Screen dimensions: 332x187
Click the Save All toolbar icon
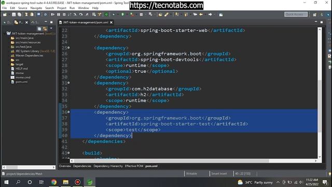(20, 15)
